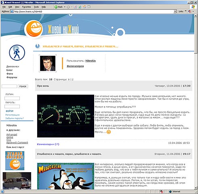The image size is (198, 194).
Task: Click the Home toolbar icon
Action: tap(84, 7)
